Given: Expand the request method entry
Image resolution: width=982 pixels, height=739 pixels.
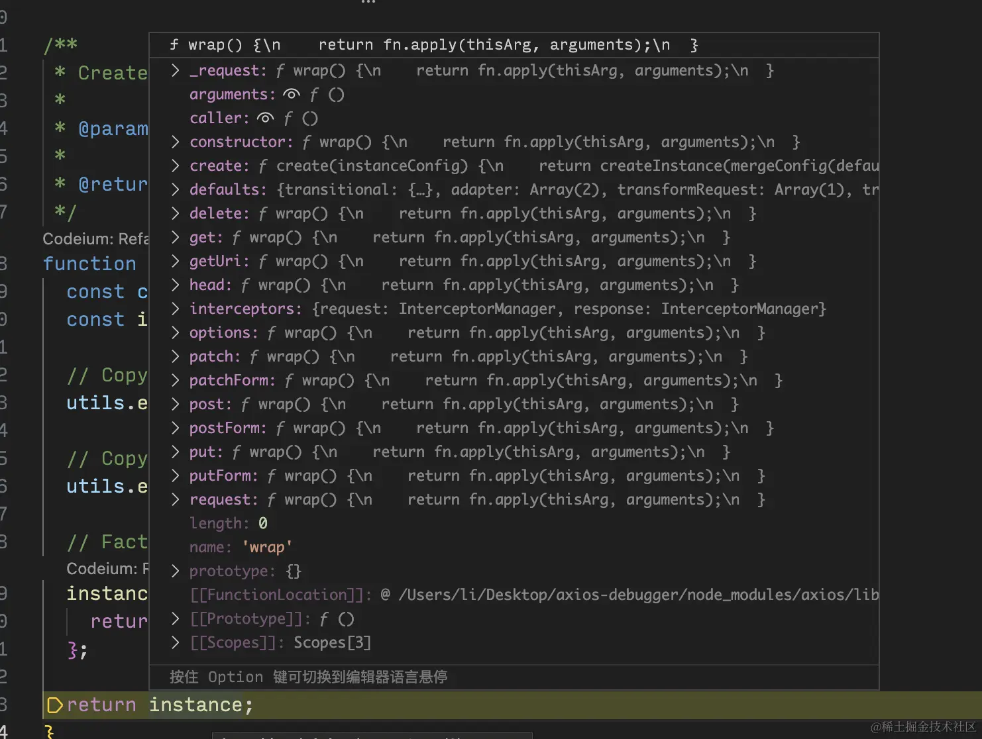Looking at the screenshot, I should 175,500.
